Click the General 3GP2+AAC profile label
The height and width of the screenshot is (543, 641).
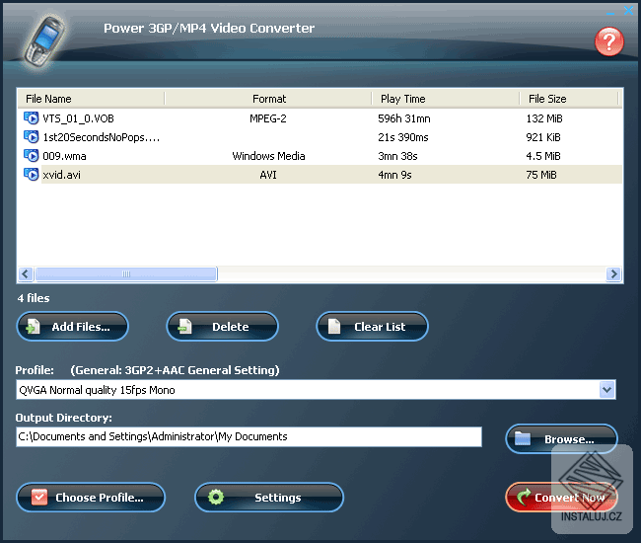[175, 370]
